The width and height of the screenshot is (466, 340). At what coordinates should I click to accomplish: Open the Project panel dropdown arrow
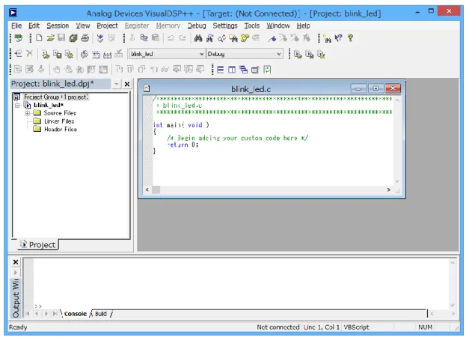click(x=116, y=84)
